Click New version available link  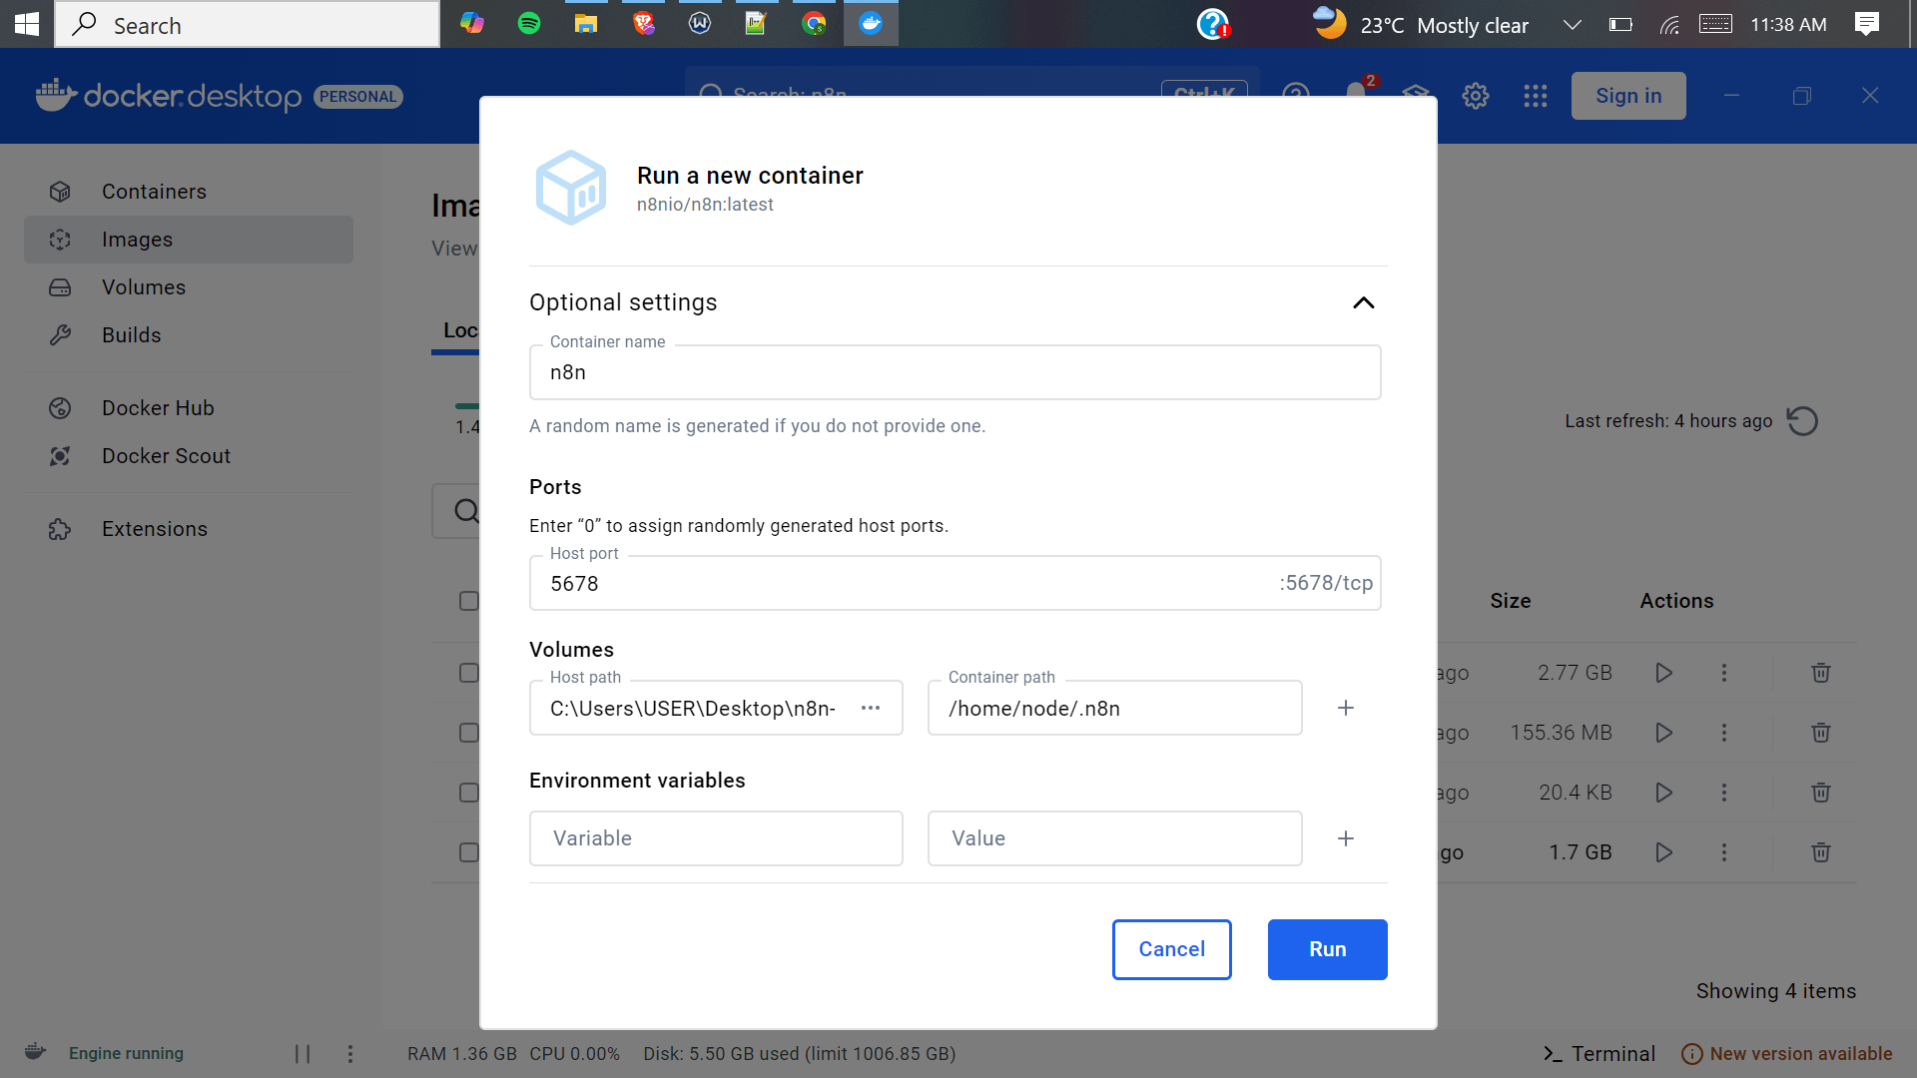tap(1787, 1054)
